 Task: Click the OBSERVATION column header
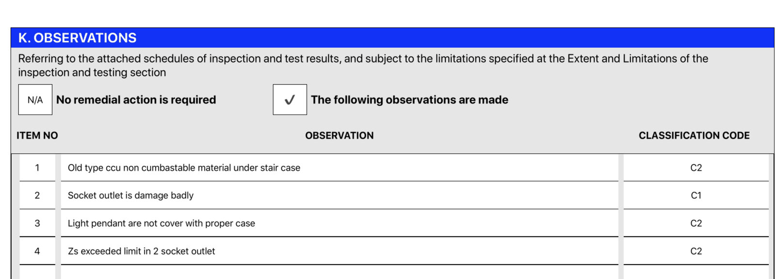(x=339, y=135)
